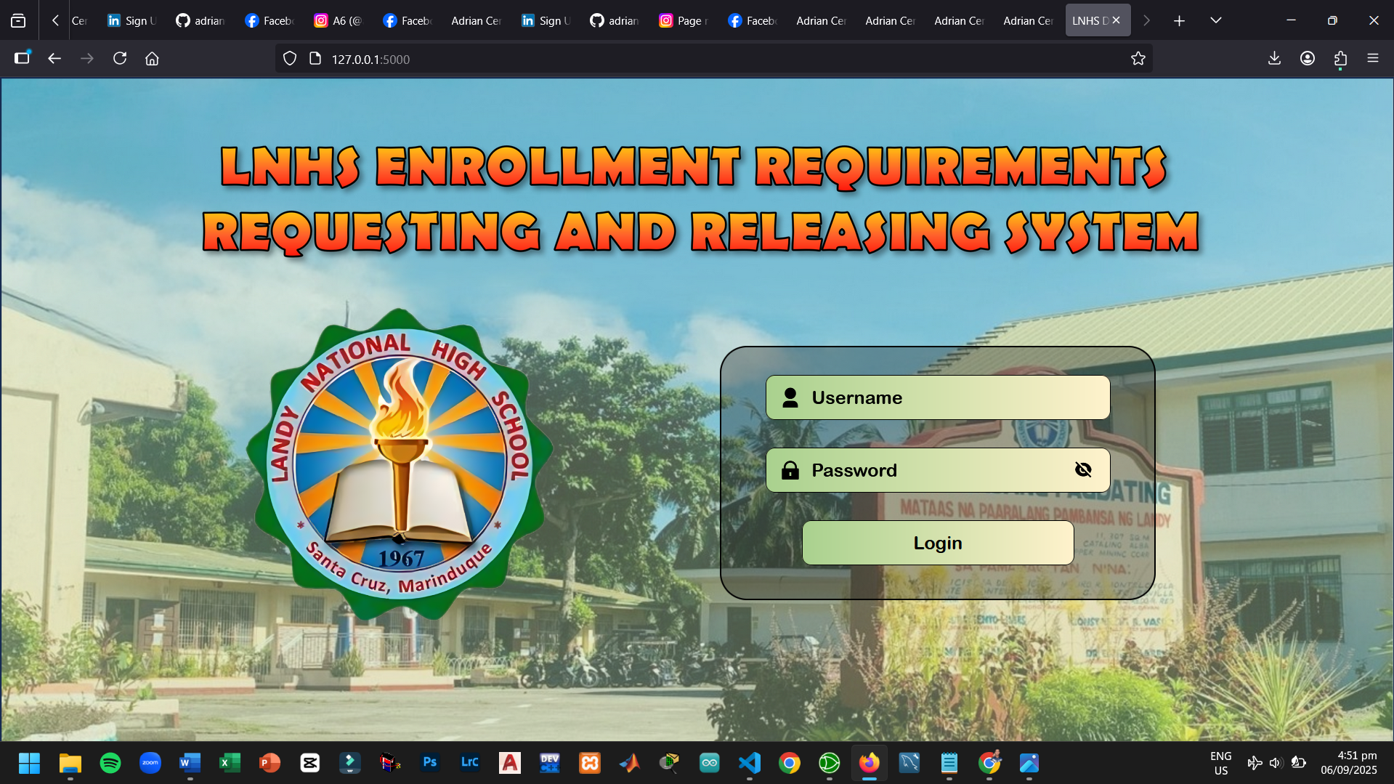Open the Windows Start menu
The image size is (1394, 784).
coord(29,763)
